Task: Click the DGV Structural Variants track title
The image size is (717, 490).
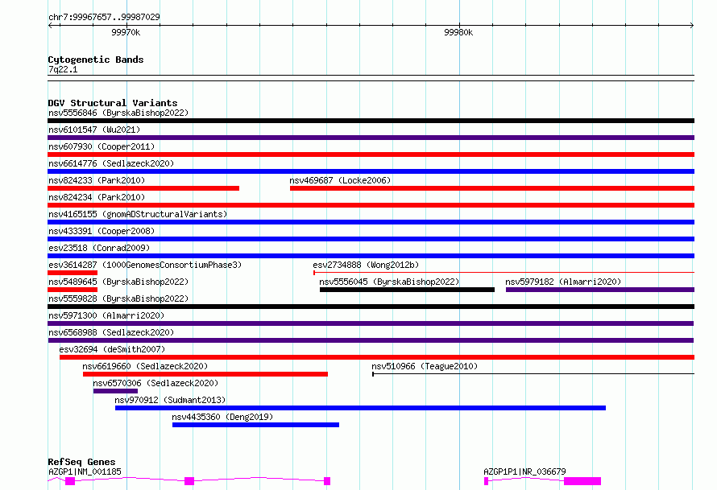Action: 113,103
